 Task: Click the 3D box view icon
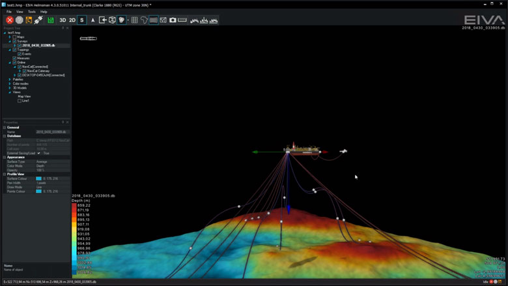[x=112, y=20]
